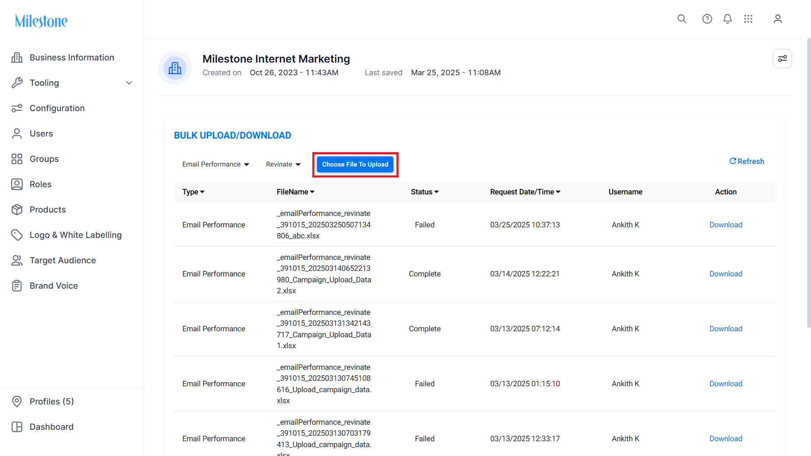Screen dimensions: 811x456
Task: Open the Groups section
Action: [x=44, y=159]
